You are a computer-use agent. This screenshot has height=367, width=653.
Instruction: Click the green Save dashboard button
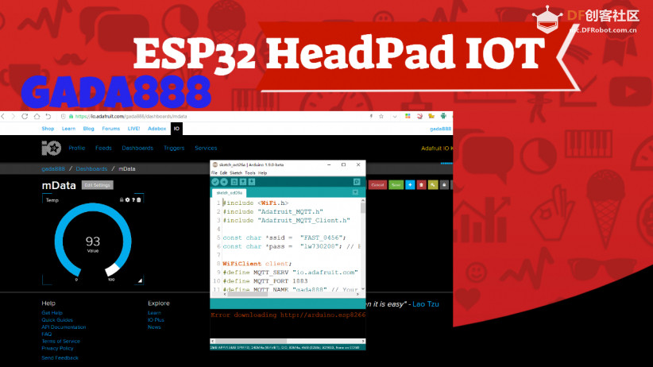pyautogui.click(x=396, y=185)
